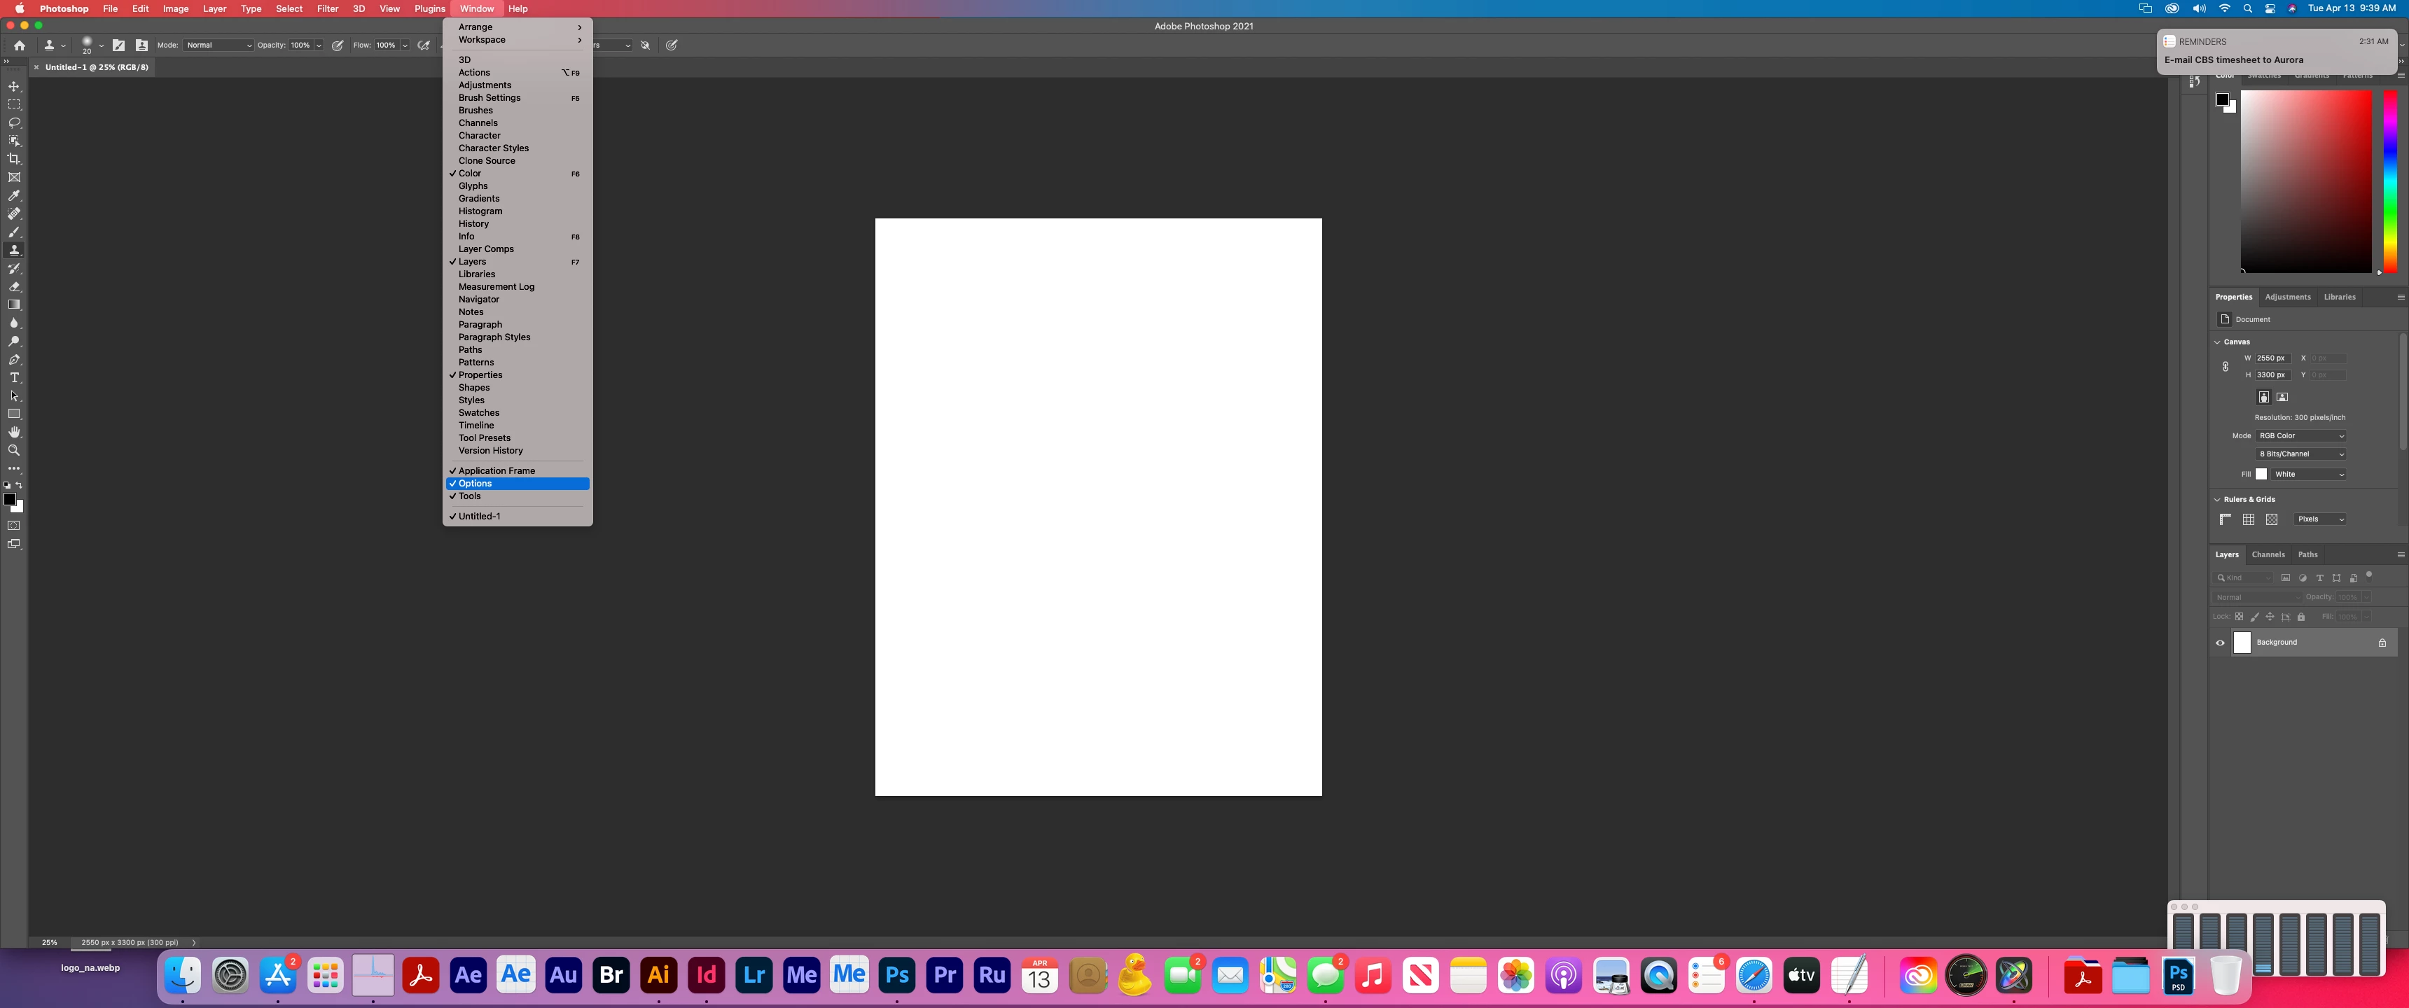
Task: Select the Crop tool
Action: pos(14,159)
